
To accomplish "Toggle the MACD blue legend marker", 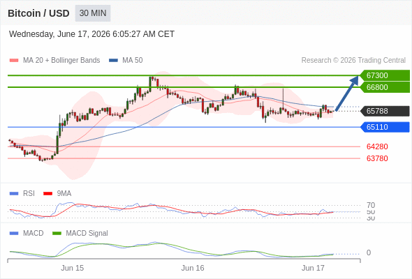I will [x=14, y=234].
